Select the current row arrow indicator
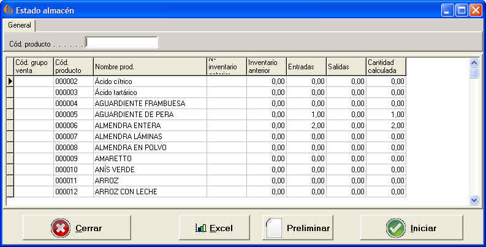Screen dimensions: 486x247 pos(10,81)
